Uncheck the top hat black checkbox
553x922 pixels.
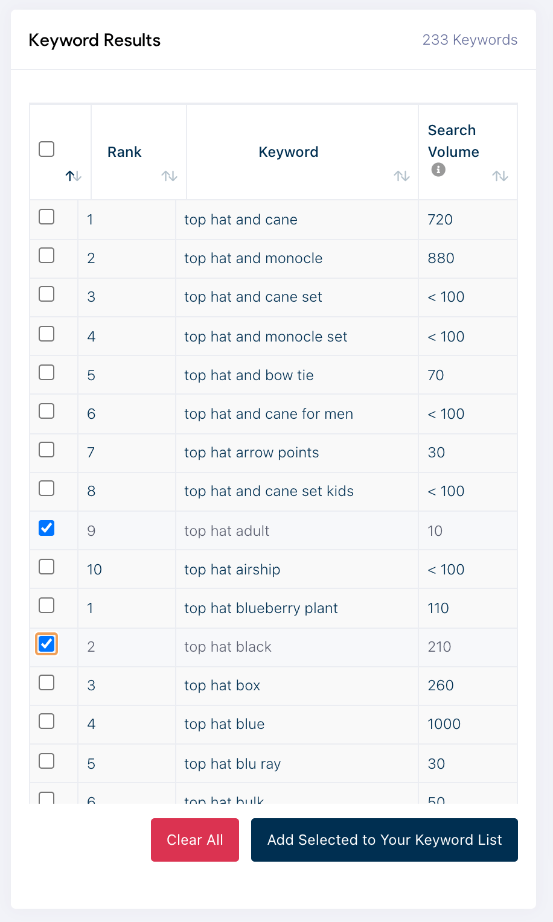[46, 644]
